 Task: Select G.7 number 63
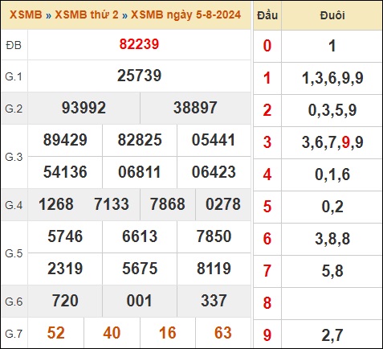point(223,333)
